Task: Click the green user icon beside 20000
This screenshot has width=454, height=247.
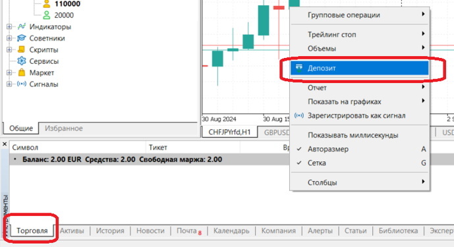Action: tap(46, 15)
